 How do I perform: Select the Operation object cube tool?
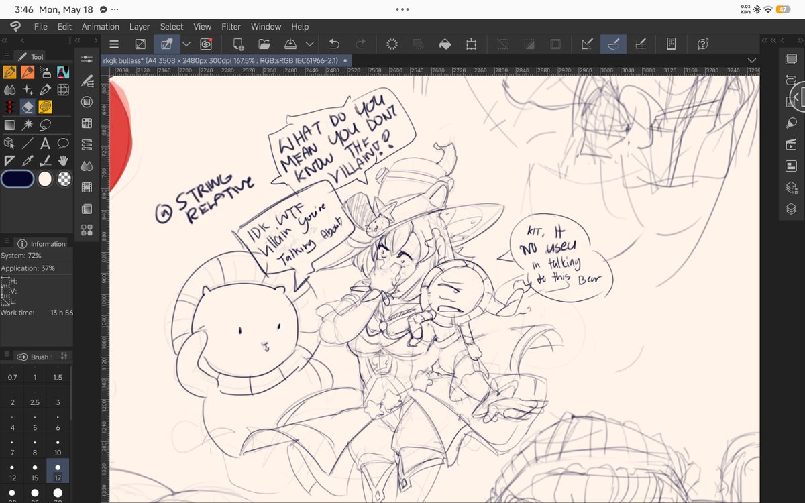[9, 143]
